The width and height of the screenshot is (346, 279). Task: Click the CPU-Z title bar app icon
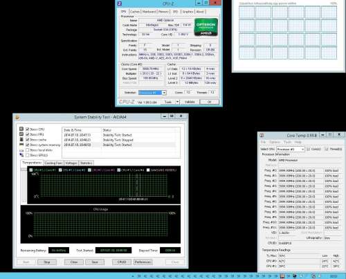pos(120,3)
